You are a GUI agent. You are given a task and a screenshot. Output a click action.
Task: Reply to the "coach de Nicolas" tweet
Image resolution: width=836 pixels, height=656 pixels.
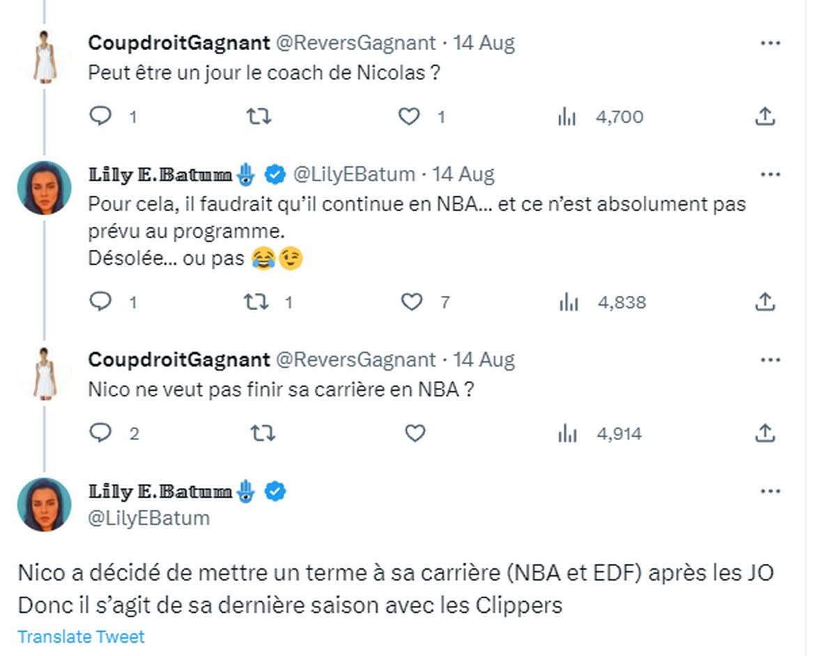pyautogui.click(x=102, y=117)
